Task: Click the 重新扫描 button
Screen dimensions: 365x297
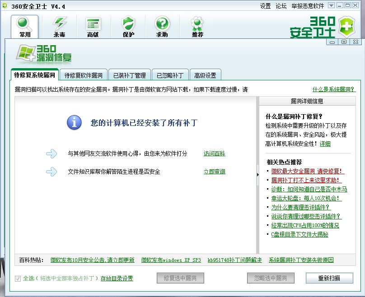Action: 329,278
